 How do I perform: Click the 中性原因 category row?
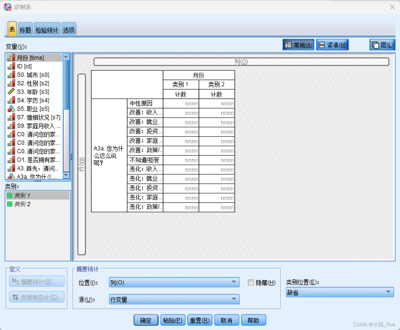tap(145, 103)
